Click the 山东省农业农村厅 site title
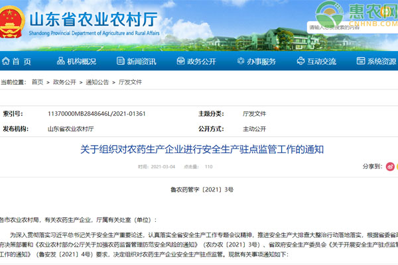This screenshot has width=398, height=265. [x=94, y=19]
